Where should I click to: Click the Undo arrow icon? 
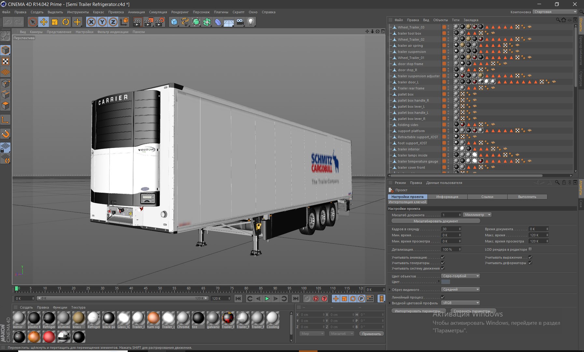[x=8, y=22]
